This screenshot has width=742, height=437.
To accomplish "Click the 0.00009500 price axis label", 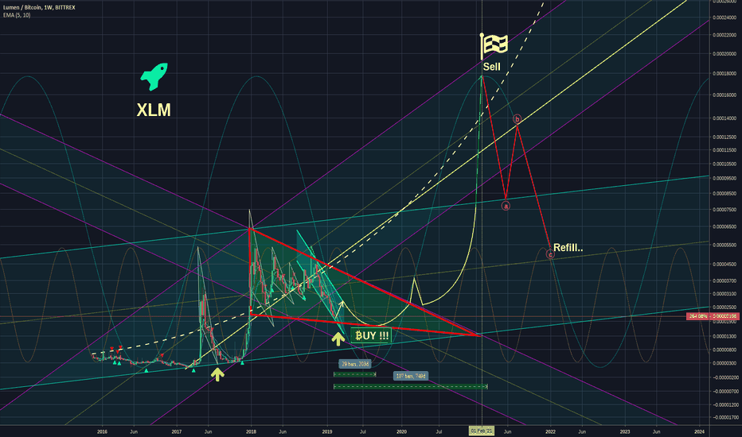I will coord(724,179).
